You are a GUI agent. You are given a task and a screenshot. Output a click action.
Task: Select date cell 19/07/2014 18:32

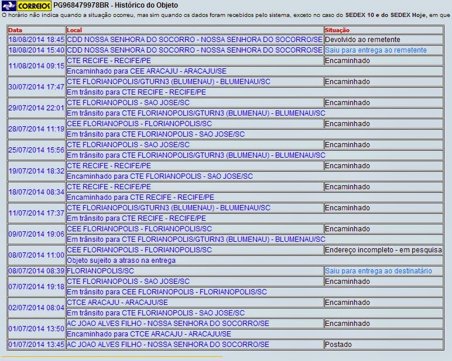click(x=36, y=171)
